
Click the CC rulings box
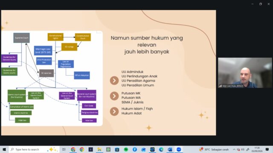(x=69, y=47)
